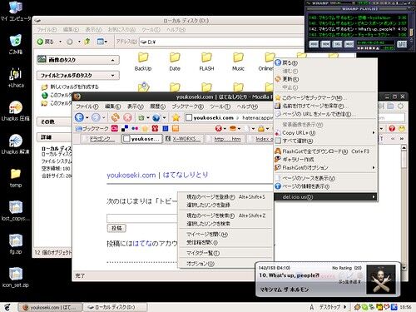The image size is (416, 312).
Task: Click the Firefox red Stop icon
Action: tap(127, 117)
